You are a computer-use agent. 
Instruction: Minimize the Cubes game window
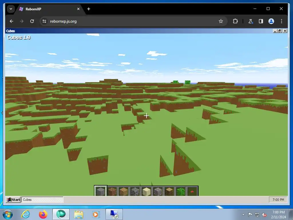pyautogui.click(x=275, y=31)
